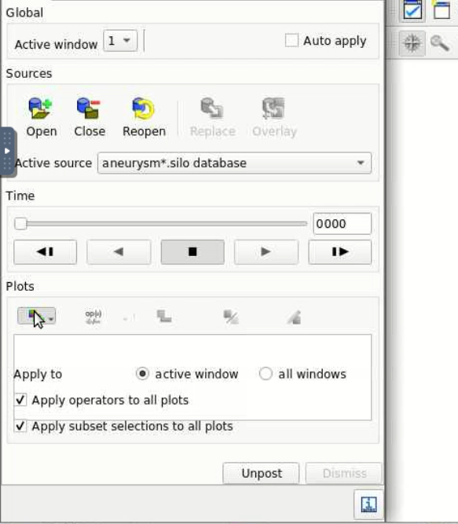Open the Add plot menu icon
The height and width of the screenshot is (524, 458).
36,316
